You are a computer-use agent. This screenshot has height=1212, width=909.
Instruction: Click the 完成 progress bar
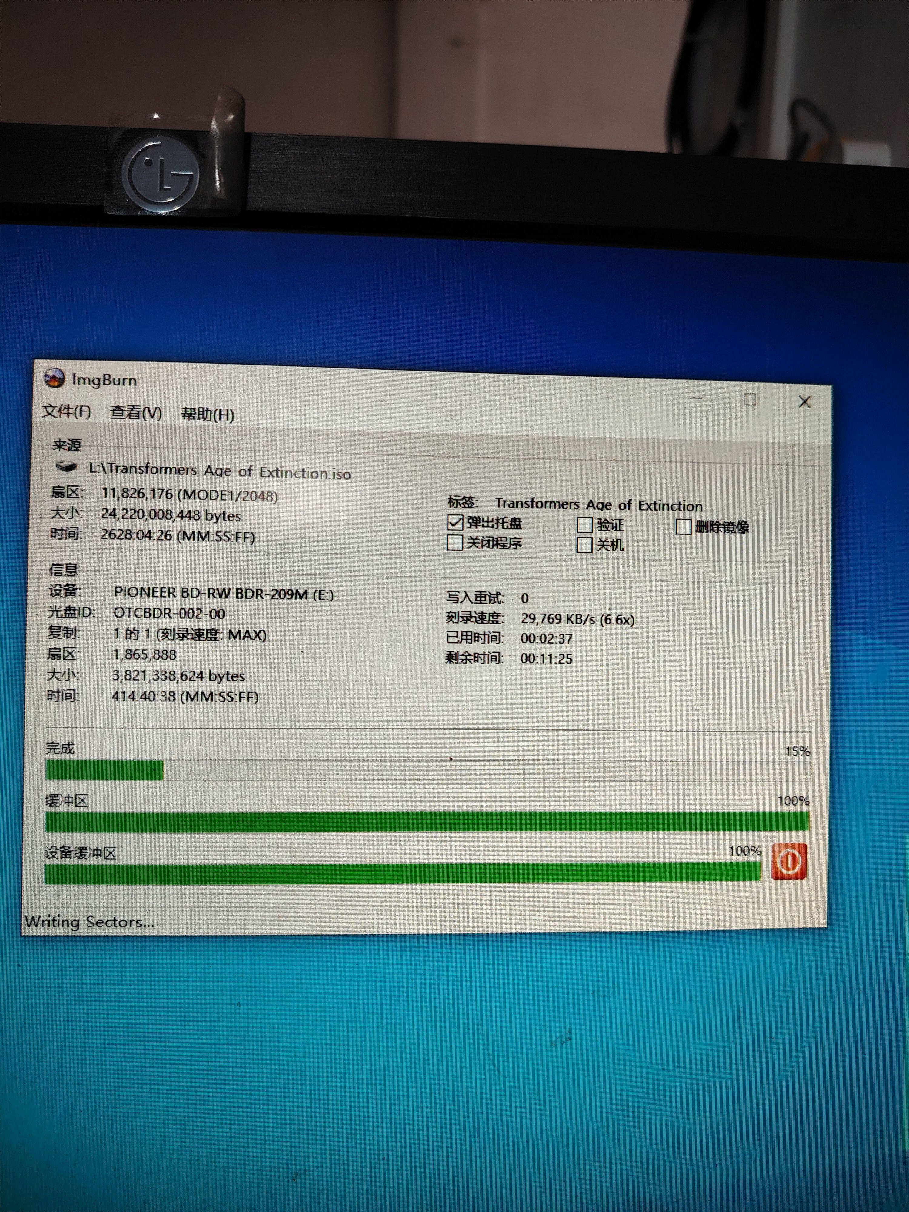click(x=427, y=770)
